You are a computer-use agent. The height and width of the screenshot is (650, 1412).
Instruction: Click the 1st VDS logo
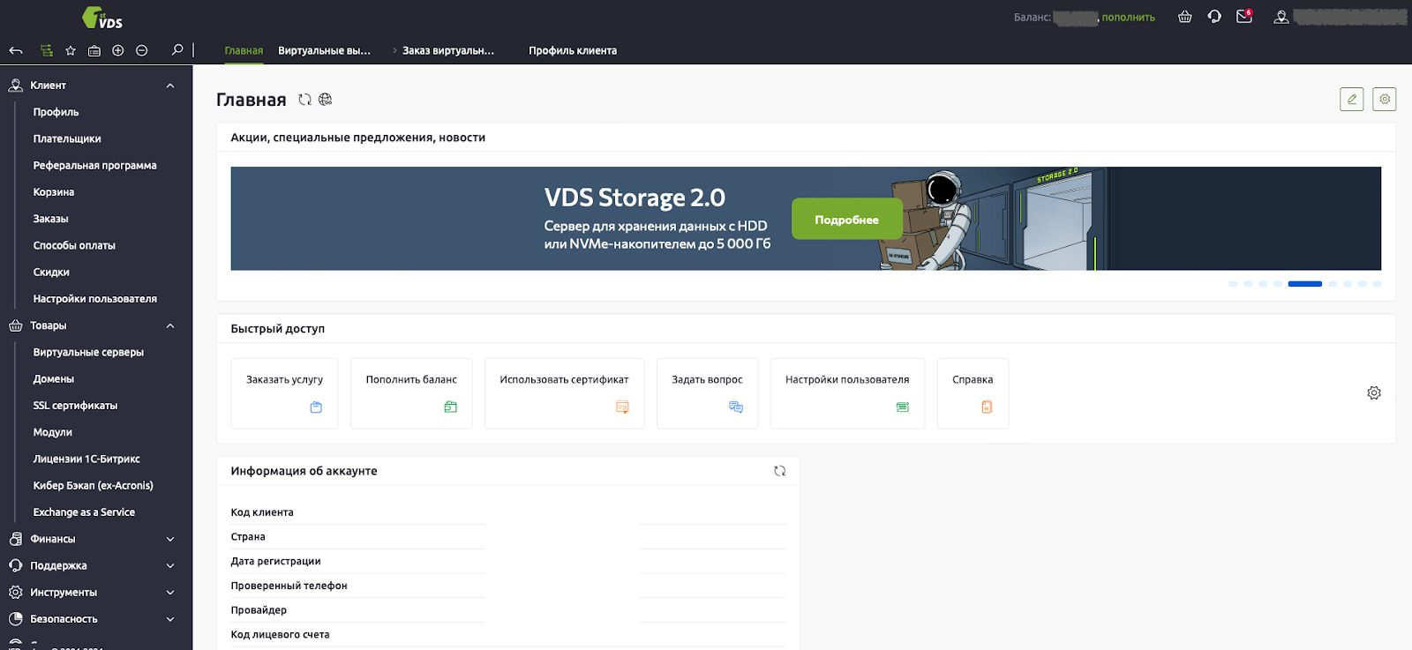[x=102, y=18]
